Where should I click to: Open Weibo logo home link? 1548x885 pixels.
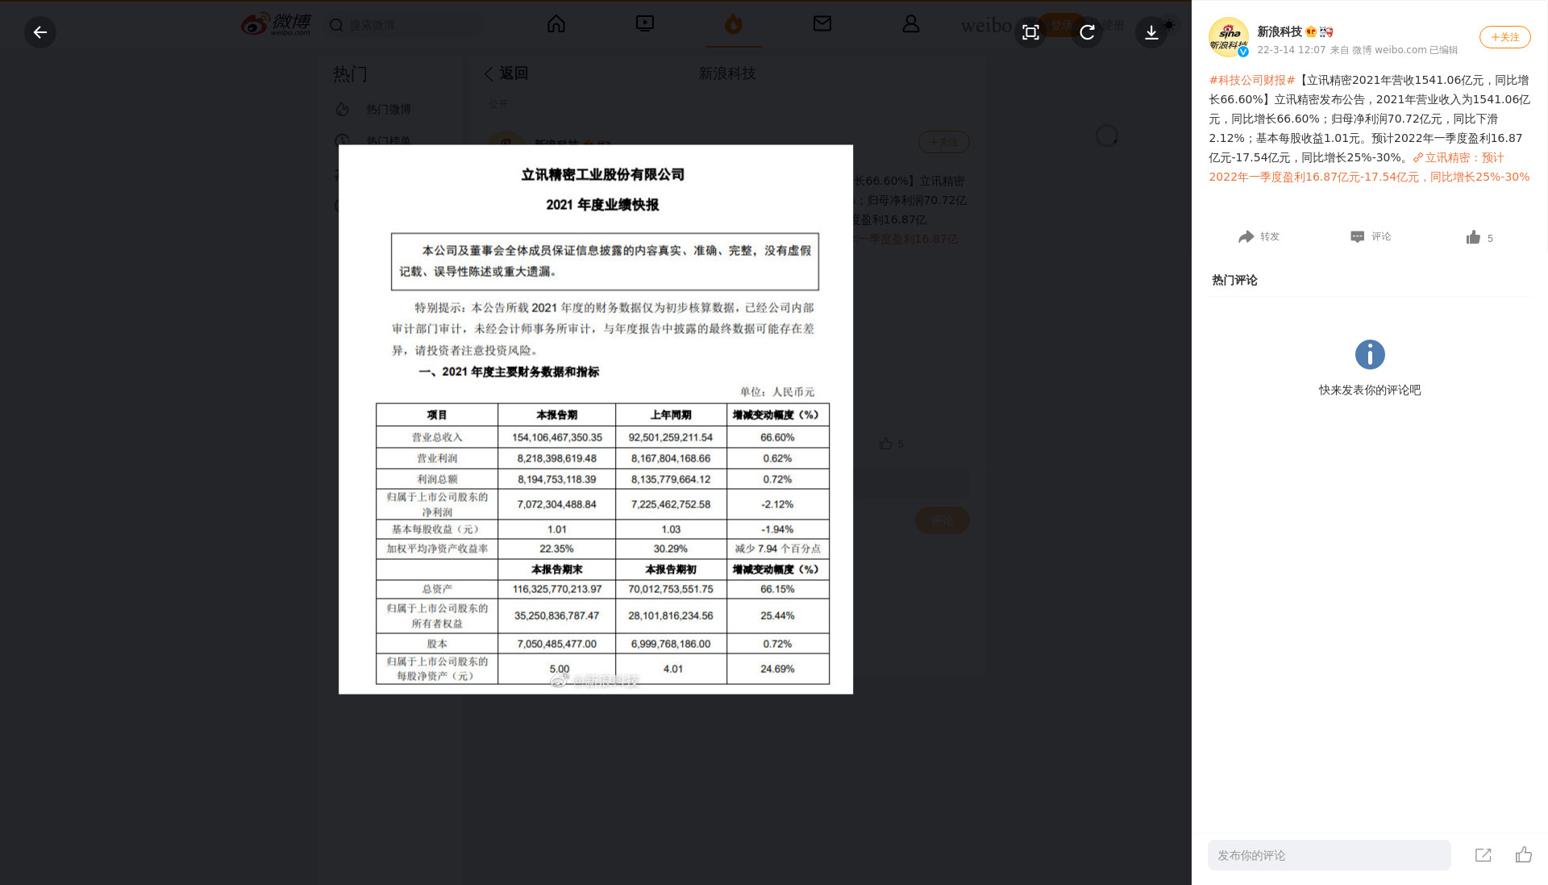coord(276,24)
